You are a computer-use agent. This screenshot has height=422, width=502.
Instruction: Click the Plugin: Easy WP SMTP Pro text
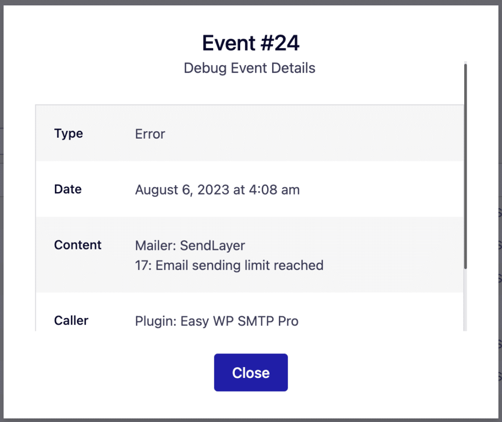216,321
